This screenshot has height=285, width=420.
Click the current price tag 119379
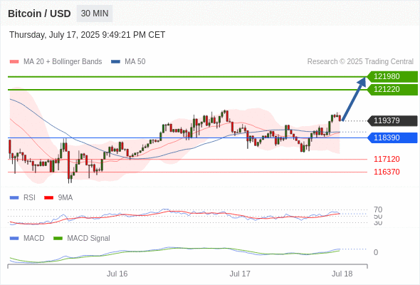[x=392, y=120]
